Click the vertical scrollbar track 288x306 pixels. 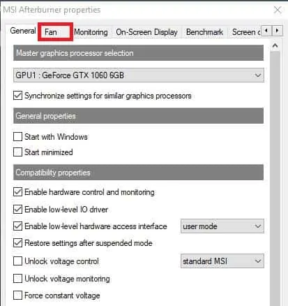(275, 177)
